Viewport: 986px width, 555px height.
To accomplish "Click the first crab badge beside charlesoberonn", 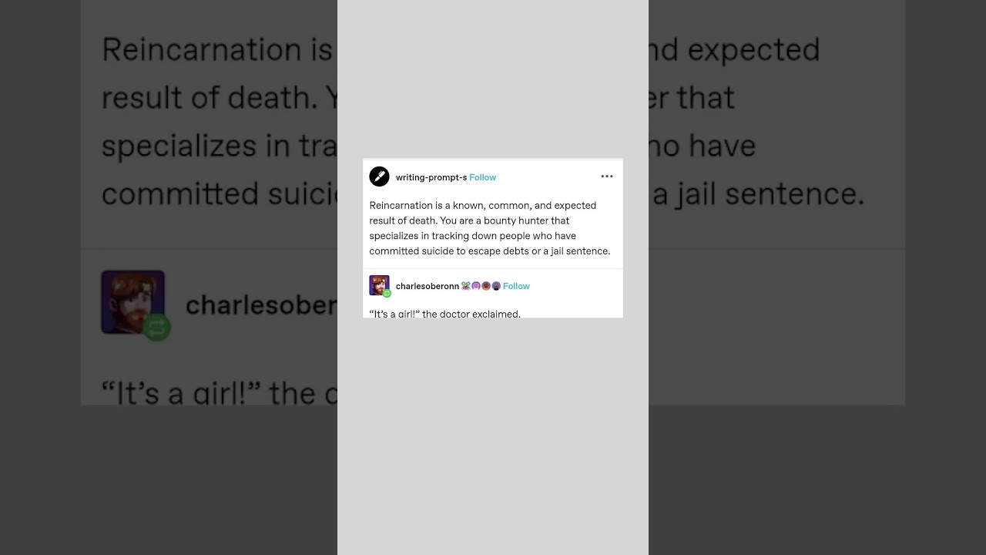I will [x=466, y=286].
